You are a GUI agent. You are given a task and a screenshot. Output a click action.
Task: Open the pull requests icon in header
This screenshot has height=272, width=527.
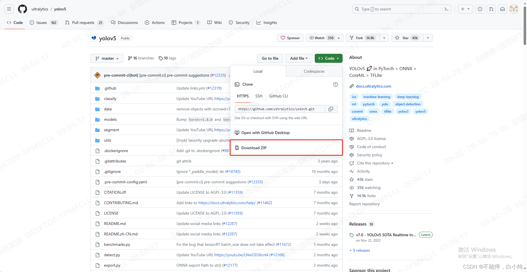pyautogui.click(x=491, y=9)
